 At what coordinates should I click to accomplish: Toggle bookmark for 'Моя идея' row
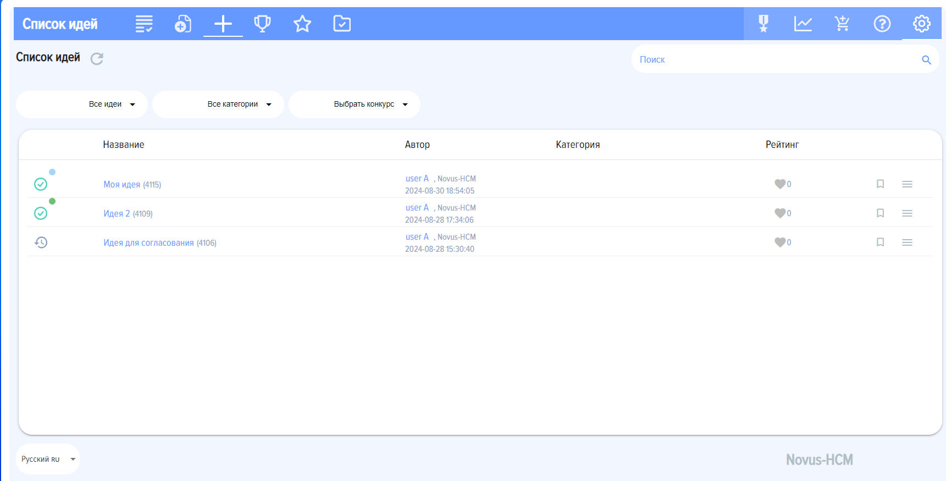tap(880, 184)
